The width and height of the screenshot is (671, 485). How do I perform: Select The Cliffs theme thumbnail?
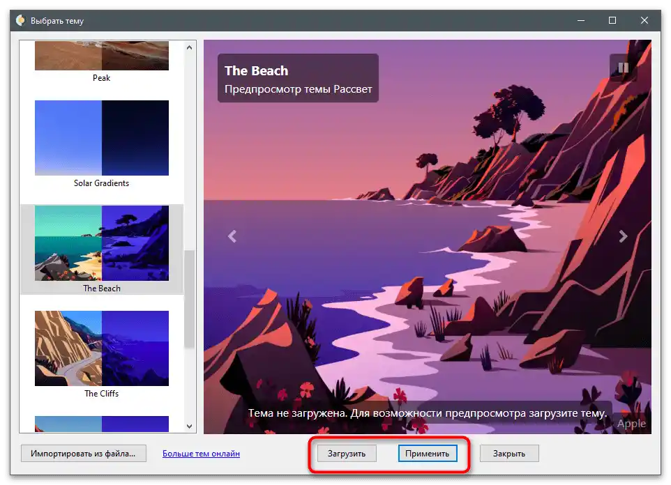tap(102, 348)
